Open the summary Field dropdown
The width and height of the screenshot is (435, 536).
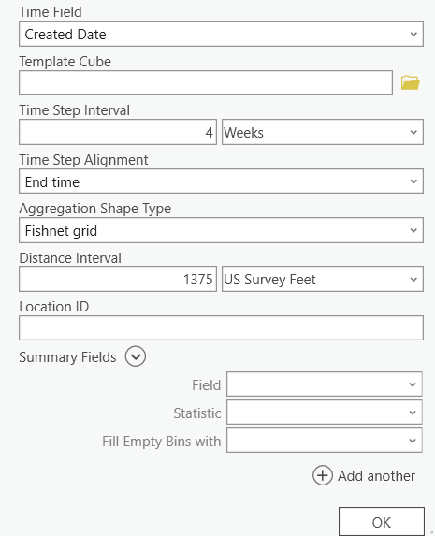[325, 384]
